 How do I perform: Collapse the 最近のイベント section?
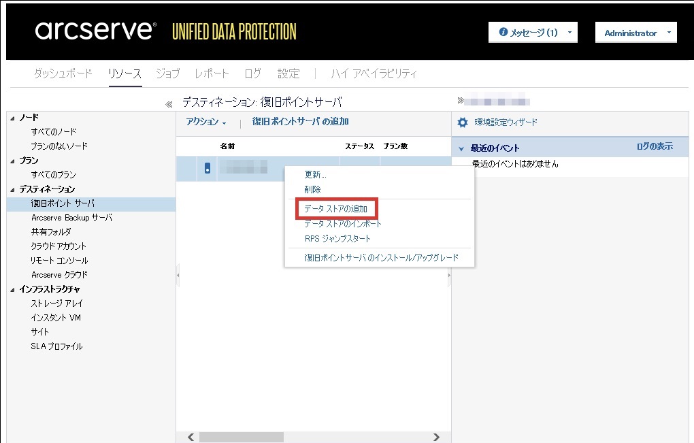click(x=461, y=149)
